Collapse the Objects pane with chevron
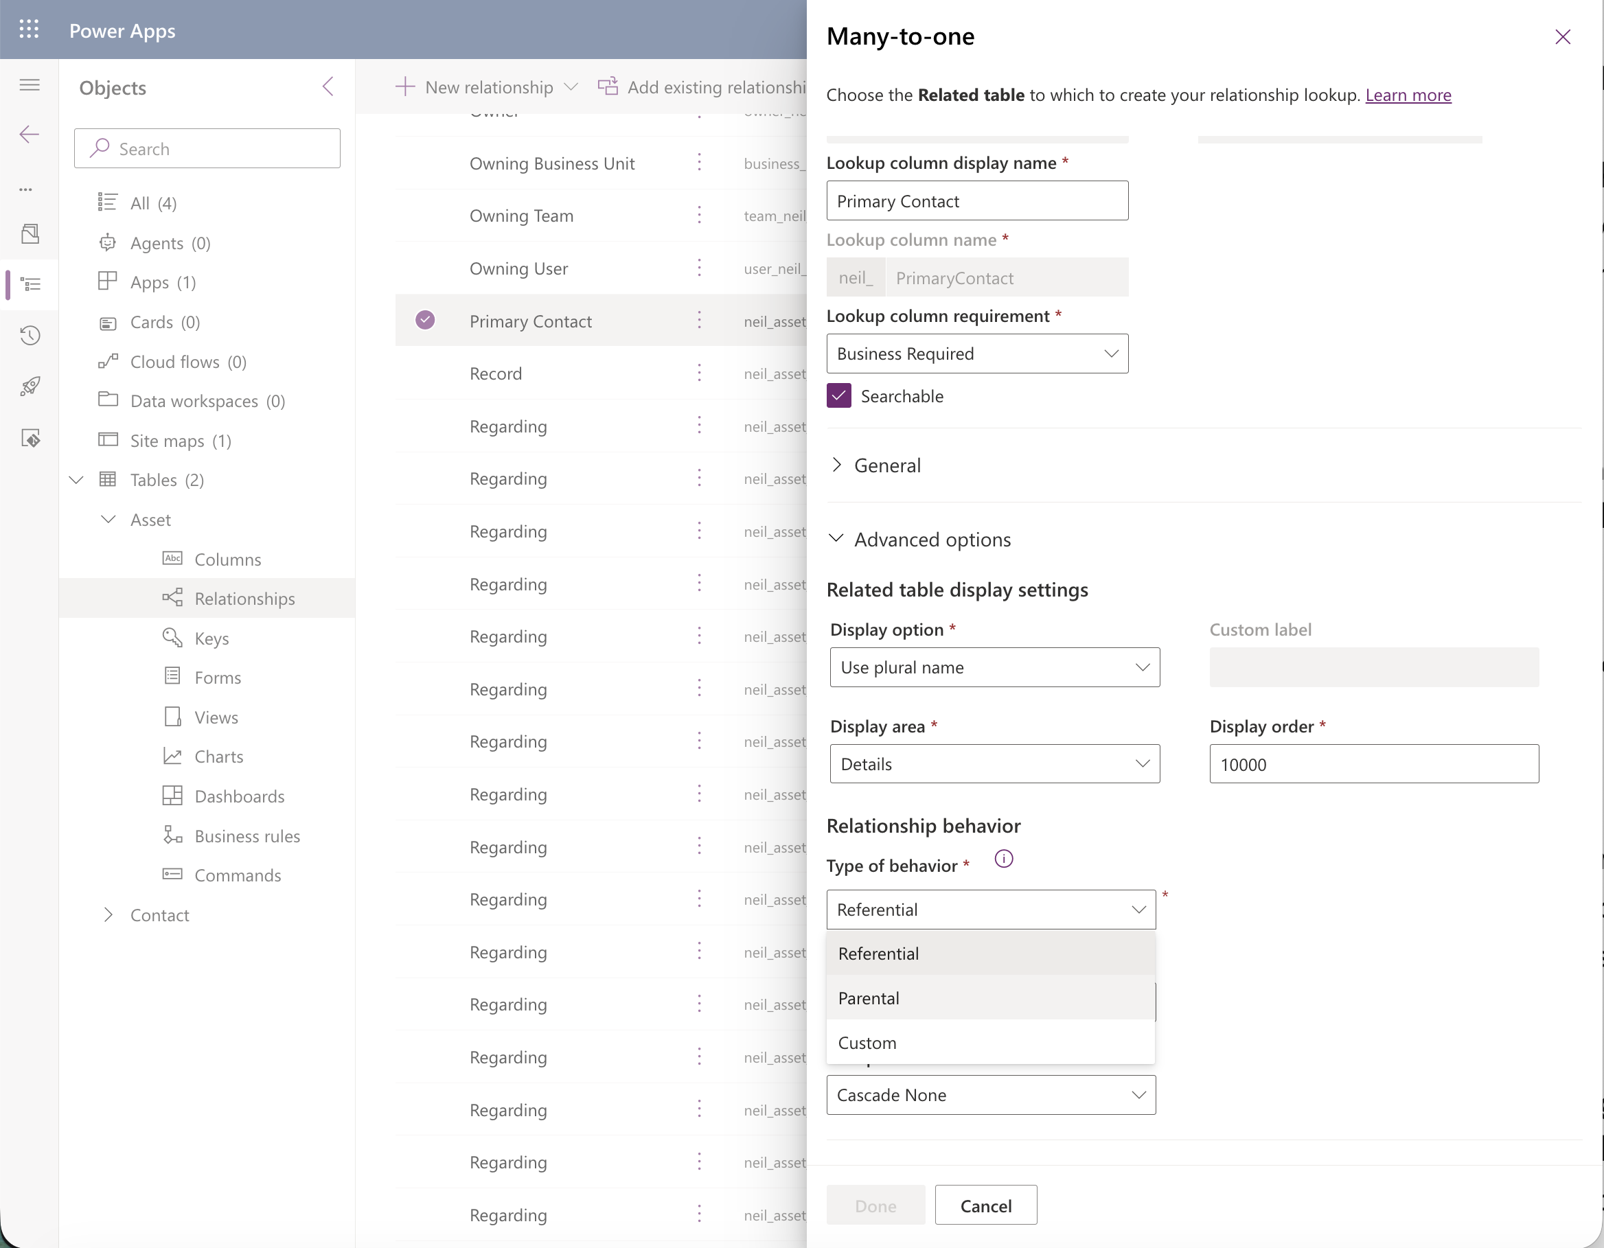 [x=328, y=86]
